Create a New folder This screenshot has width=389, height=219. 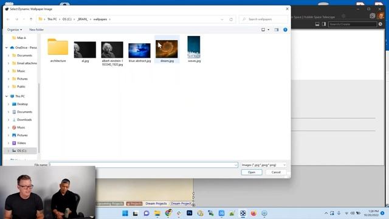point(36,30)
